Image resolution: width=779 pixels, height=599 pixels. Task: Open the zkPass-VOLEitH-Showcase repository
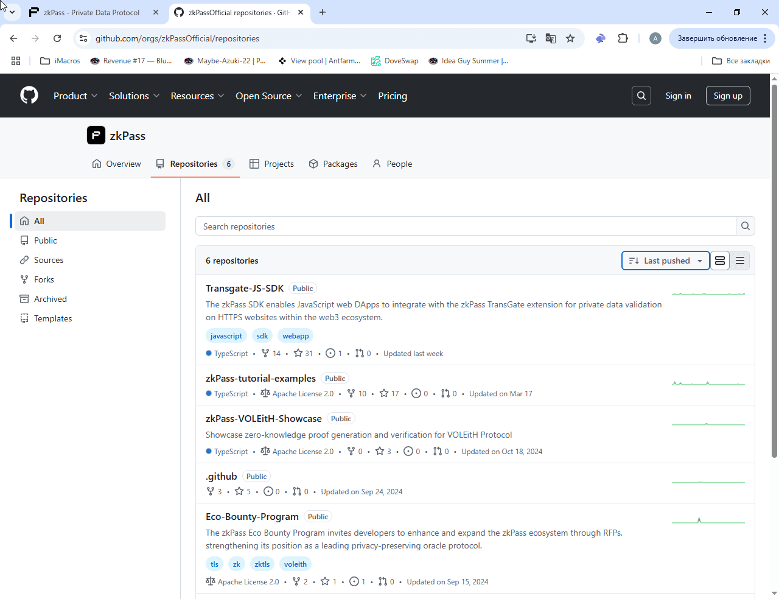264,418
